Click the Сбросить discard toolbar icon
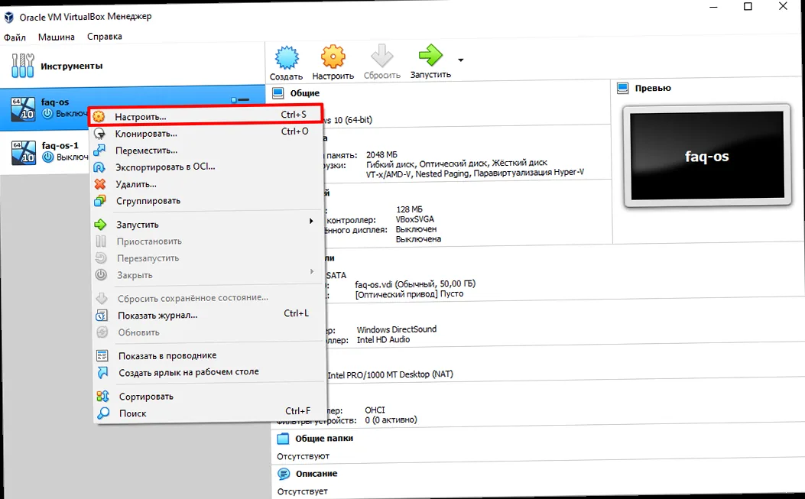Image resolution: width=805 pixels, height=499 pixels. pyautogui.click(x=381, y=57)
